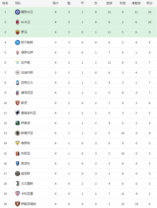Click the Roma club crest
Screen dimensions: 157x208
(x=18, y=32)
